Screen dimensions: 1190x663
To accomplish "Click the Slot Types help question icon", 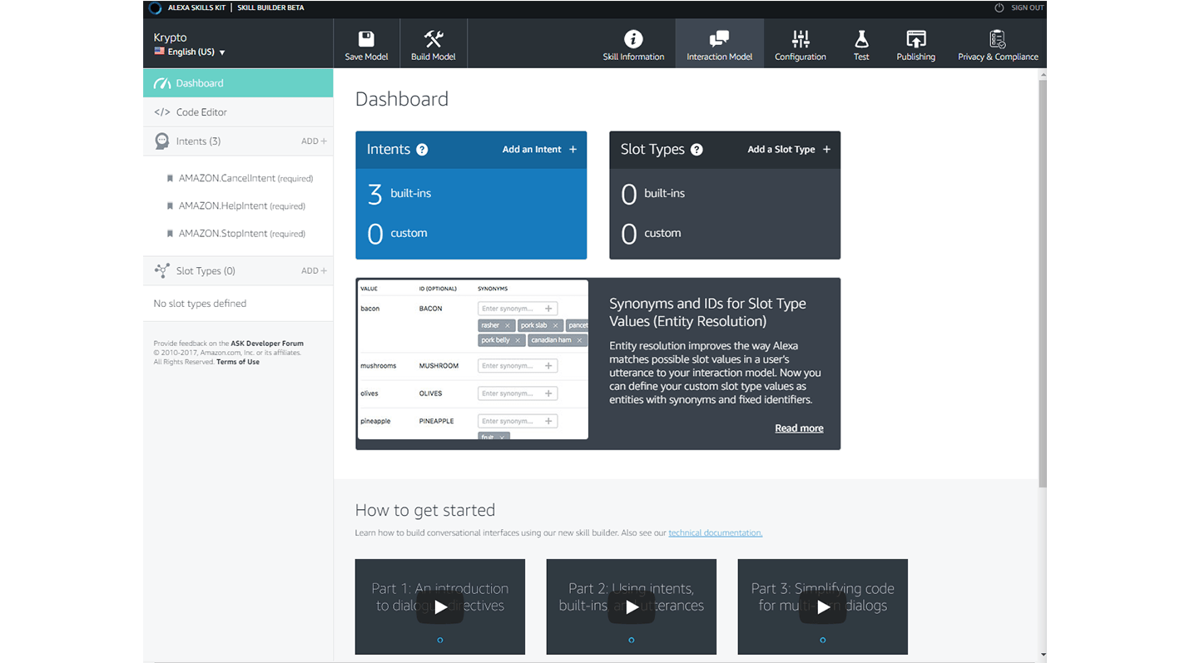I will [697, 150].
